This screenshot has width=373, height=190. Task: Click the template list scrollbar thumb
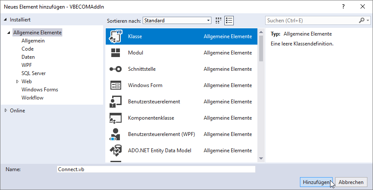(261, 48)
